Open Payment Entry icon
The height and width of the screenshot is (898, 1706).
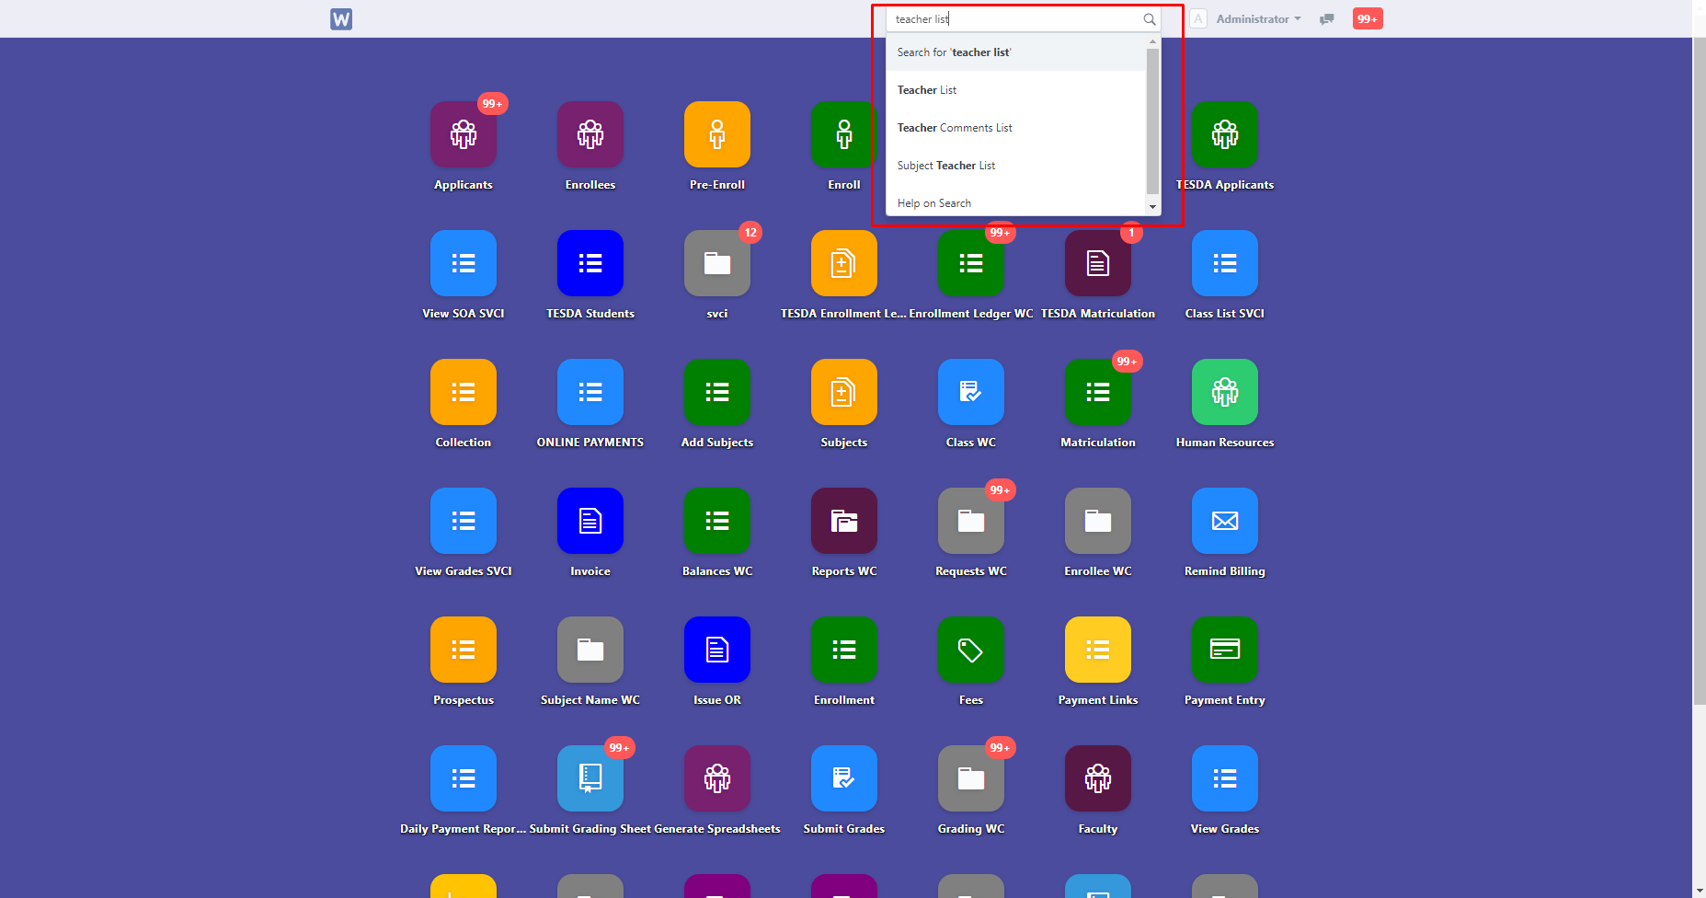1225,650
